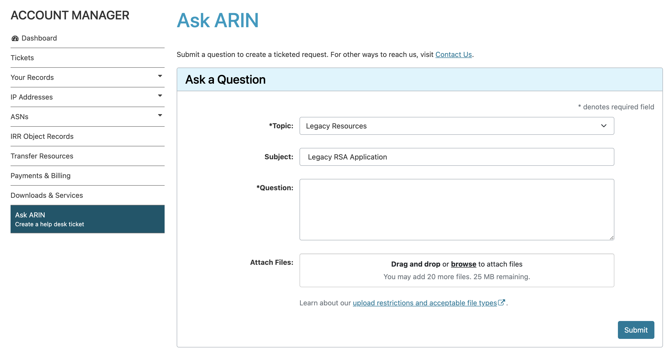Focus the Question text area
The height and width of the screenshot is (354, 669).
pos(457,209)
